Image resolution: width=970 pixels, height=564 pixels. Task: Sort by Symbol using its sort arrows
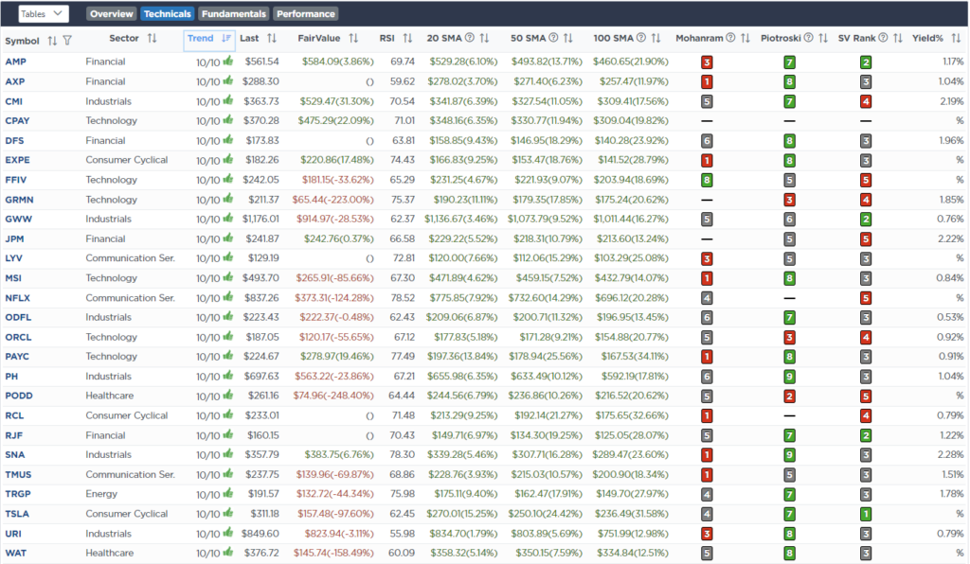coord(52,40)
